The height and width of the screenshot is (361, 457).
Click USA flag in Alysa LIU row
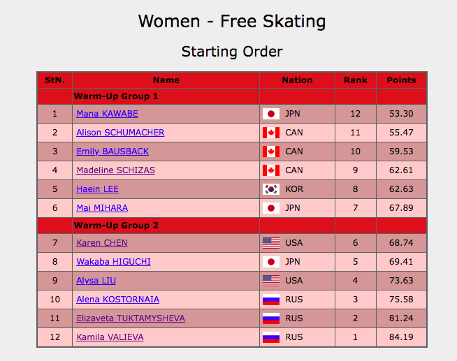271,281
